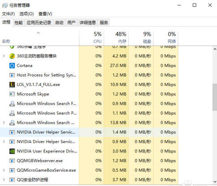This screenshot has width=217, height=186.
Task: Click the 3.7 MB memory value
Action: (x=119, y=180)
